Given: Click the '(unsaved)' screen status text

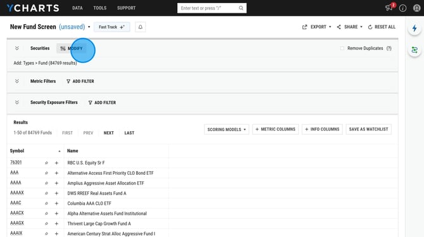Looking at the screenshot, I should 72,27.
